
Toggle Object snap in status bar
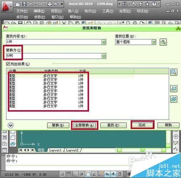tap(88, 174)
